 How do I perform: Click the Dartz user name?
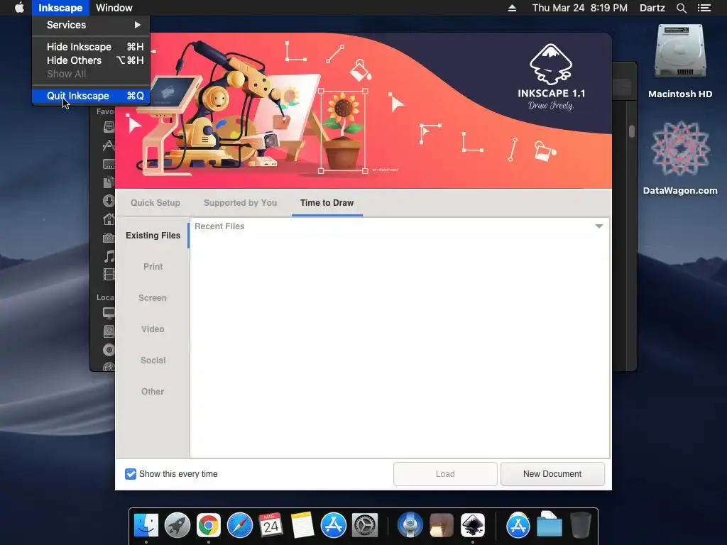(652, 8)
